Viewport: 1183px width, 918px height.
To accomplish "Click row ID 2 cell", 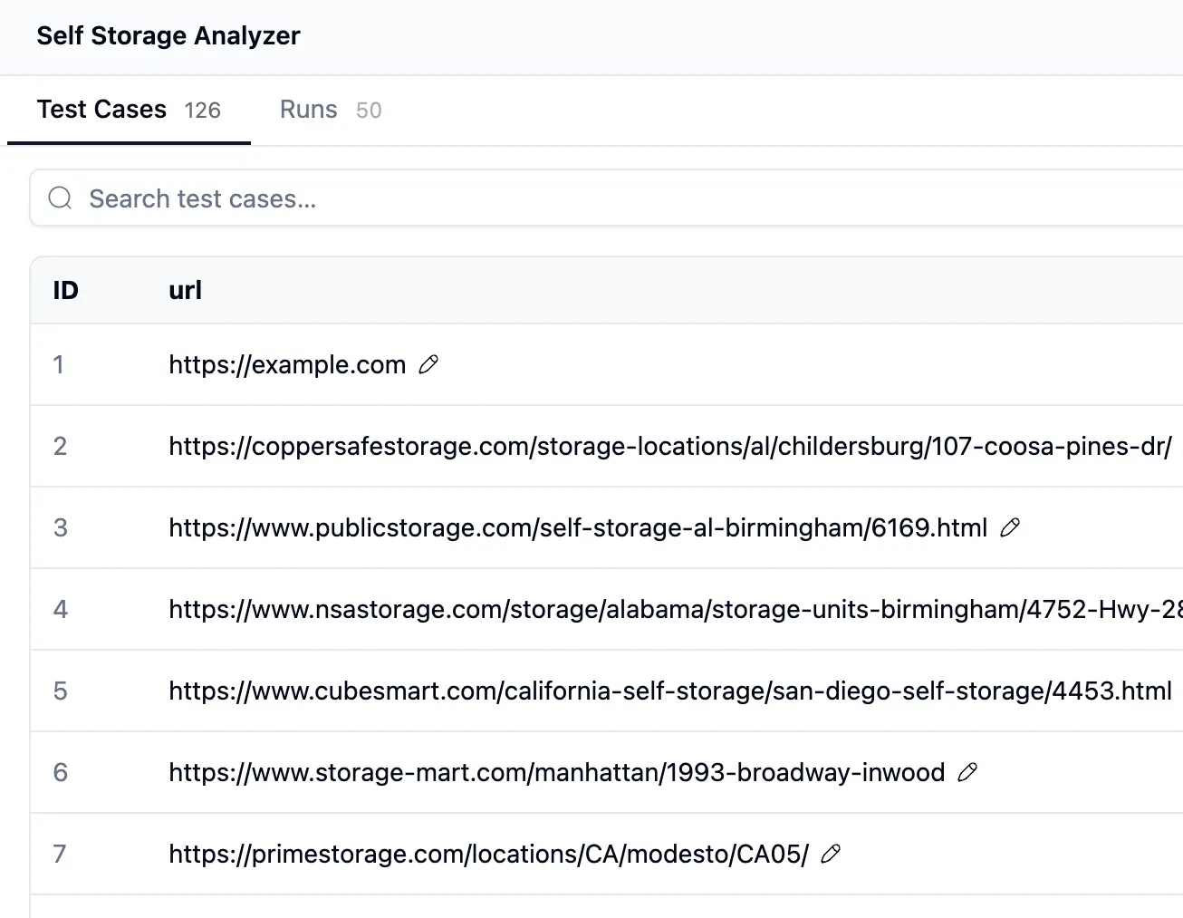I will tap(60, 446).
